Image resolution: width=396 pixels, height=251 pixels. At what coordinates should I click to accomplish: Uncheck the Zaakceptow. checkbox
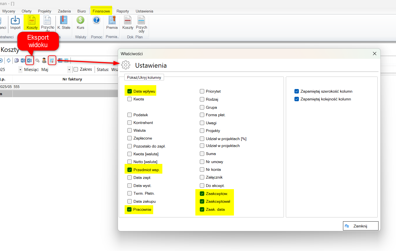pos(202,194)
